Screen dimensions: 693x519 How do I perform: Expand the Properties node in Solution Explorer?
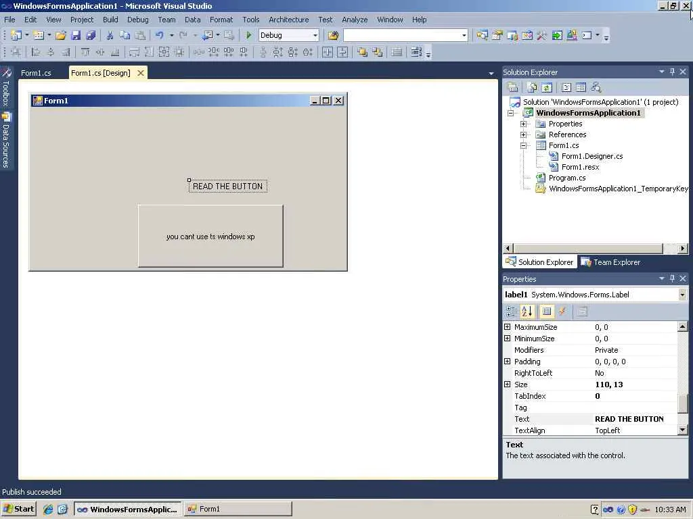click(x=523, y=124)
